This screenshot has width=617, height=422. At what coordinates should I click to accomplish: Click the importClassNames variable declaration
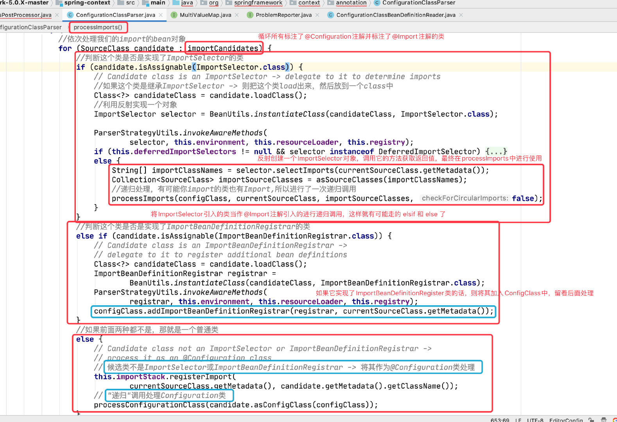click(x=187, y=170)
